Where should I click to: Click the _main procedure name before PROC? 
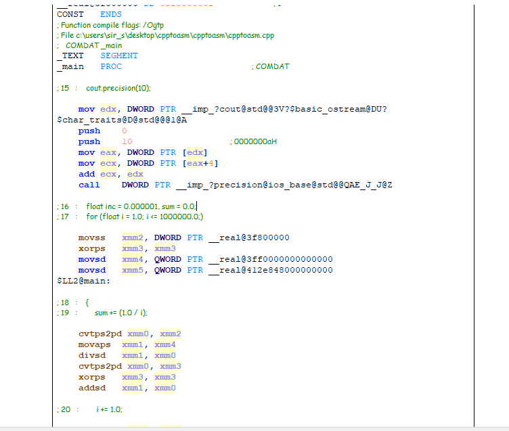click(70, 66)
